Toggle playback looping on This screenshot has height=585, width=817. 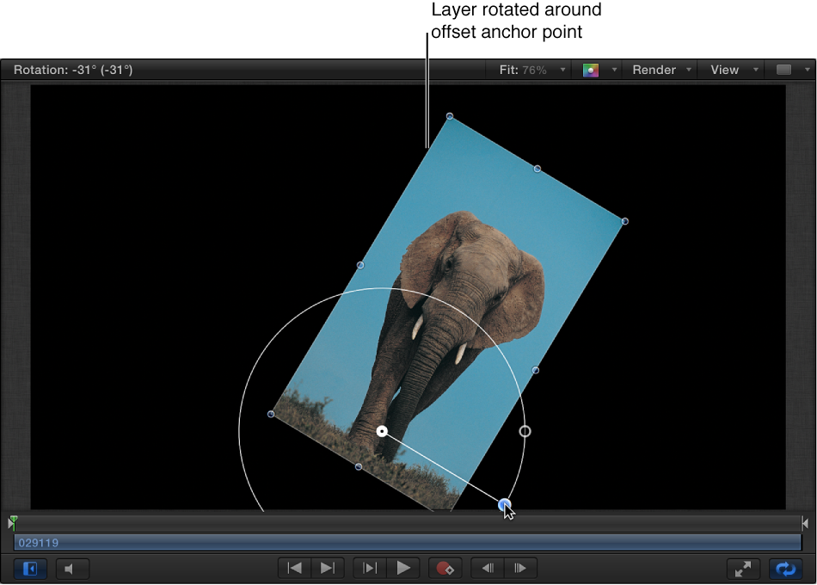[785, 569]
